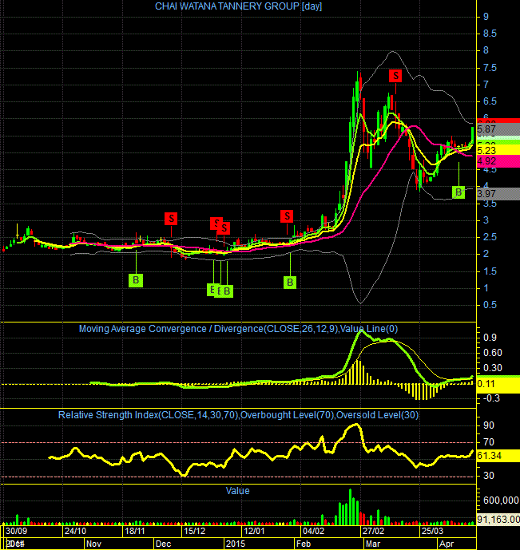The height and width of the screenshot is (550, 520).
Task: Click the 18/11 date label
Action: point(135,531)
